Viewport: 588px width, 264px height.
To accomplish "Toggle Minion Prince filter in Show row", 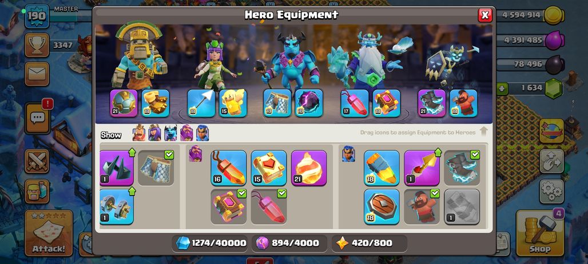I will [x=170, y=133].
